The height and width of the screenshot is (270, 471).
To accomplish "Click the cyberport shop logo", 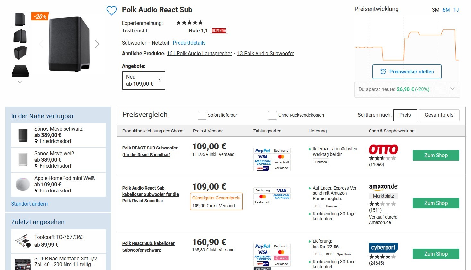I will point(383,248).
